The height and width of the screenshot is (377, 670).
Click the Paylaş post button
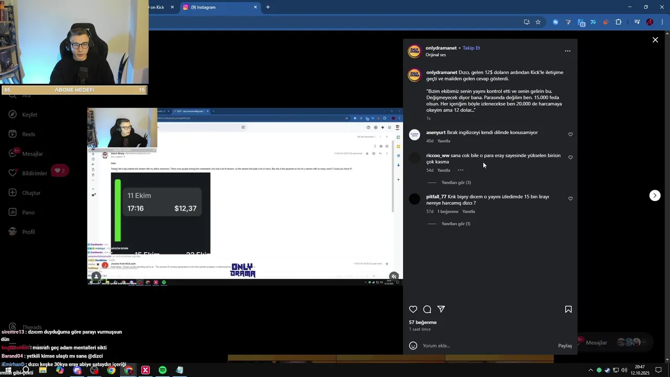tap(565, 346)
